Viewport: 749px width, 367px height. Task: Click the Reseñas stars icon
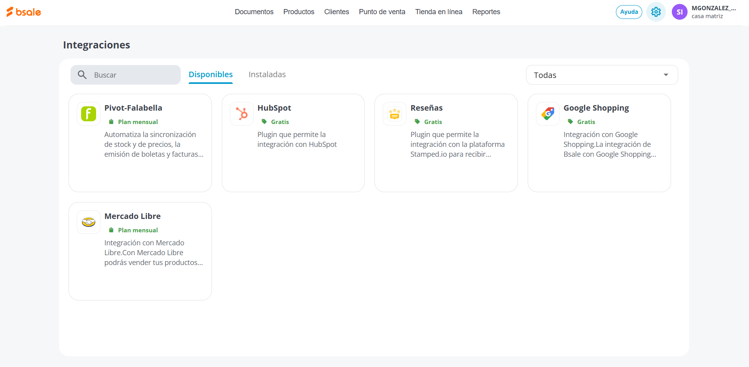pos(395,114)
